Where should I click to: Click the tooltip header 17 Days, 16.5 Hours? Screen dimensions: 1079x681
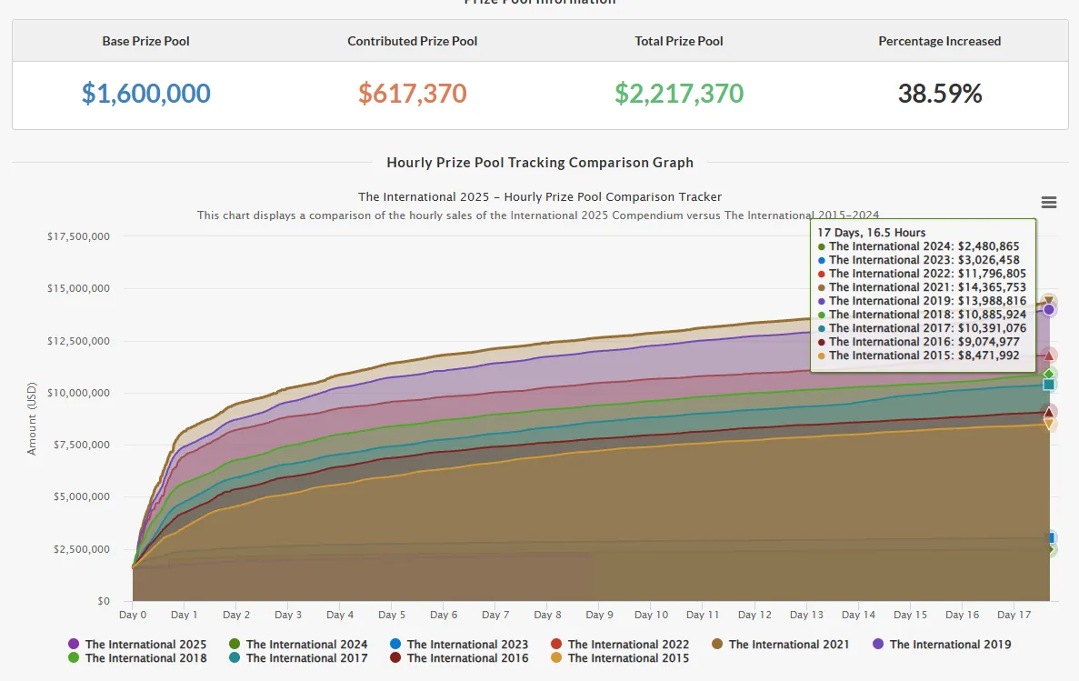[x=871, y=233]
